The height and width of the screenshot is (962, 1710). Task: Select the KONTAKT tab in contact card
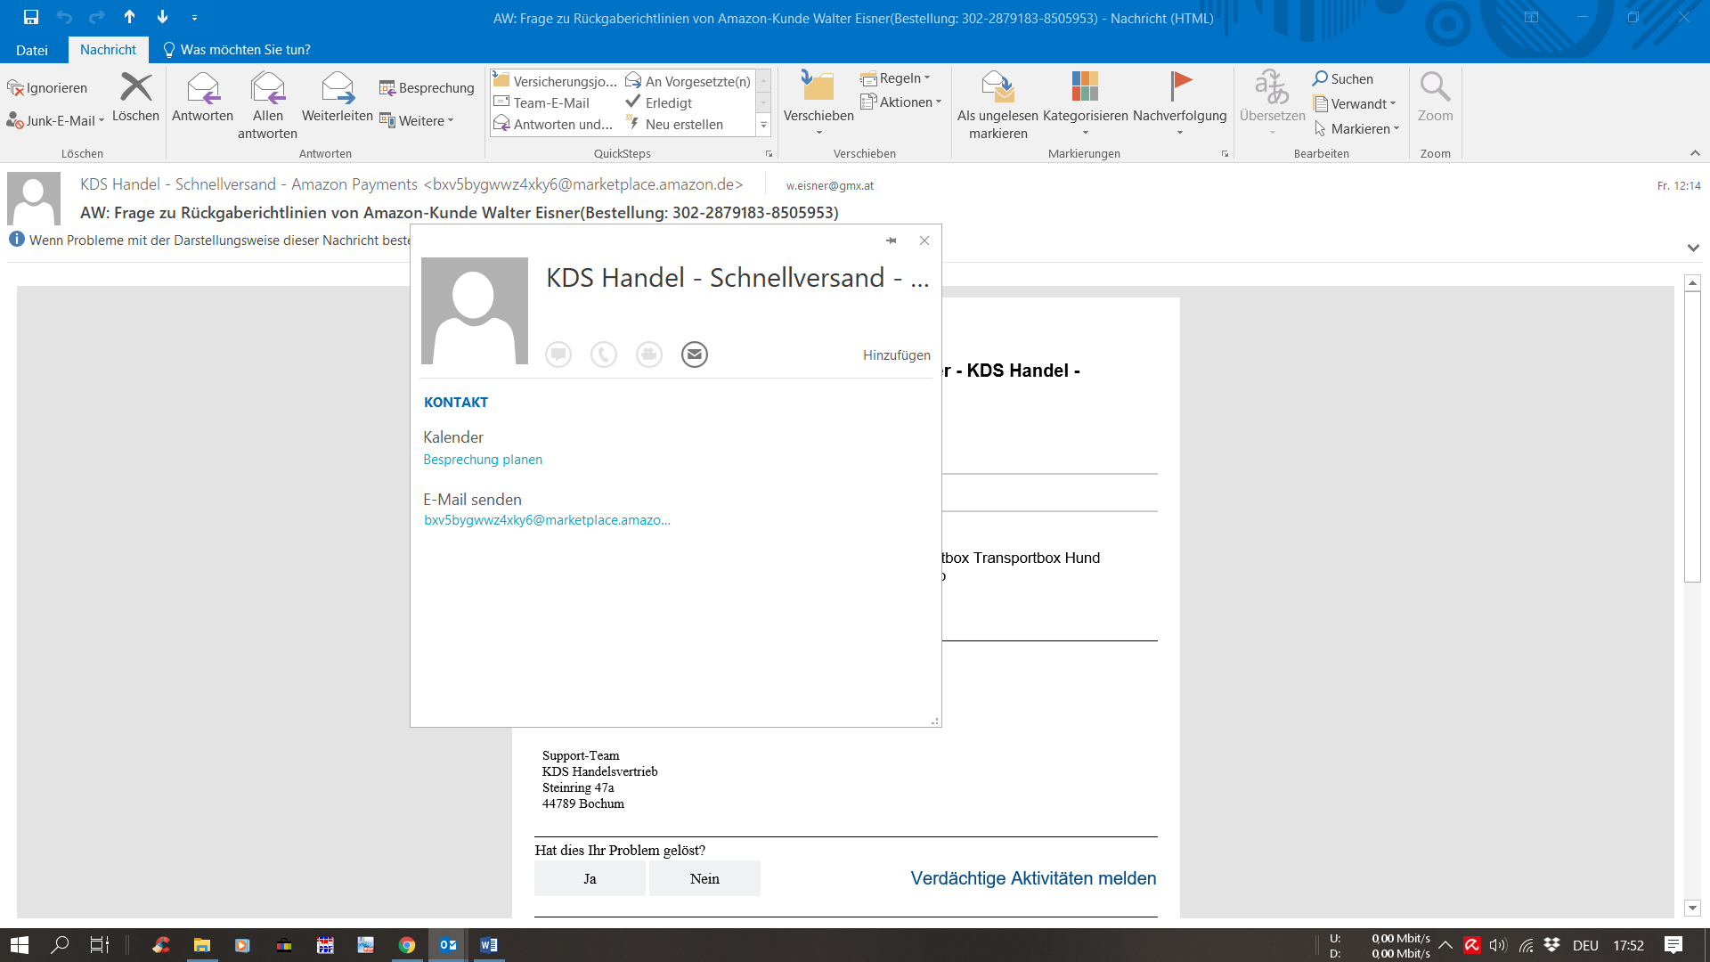(456, 402)
